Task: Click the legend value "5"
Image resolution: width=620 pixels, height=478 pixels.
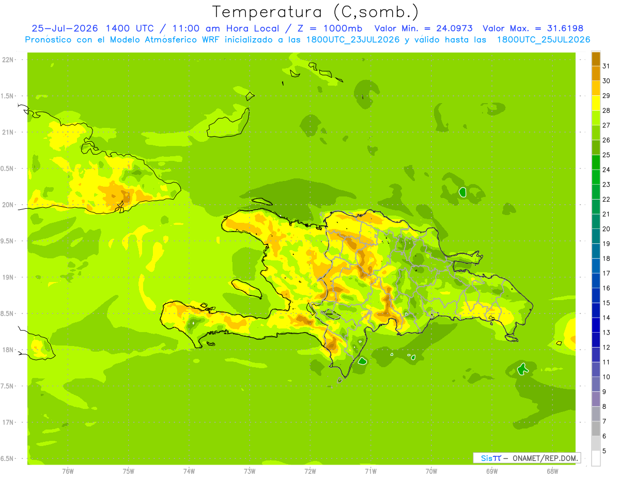Action: point(605,451)
